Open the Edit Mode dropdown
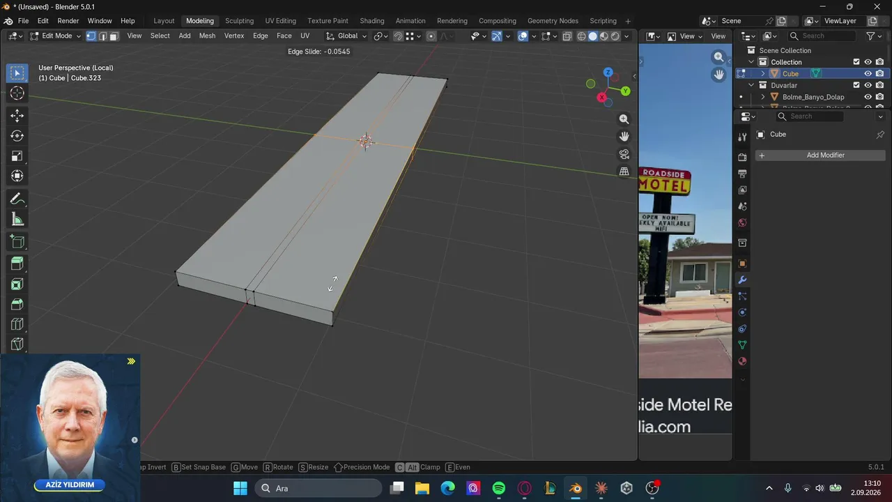Image resolution: width=892 pixels, height=502 pixels. pos(56,36)
